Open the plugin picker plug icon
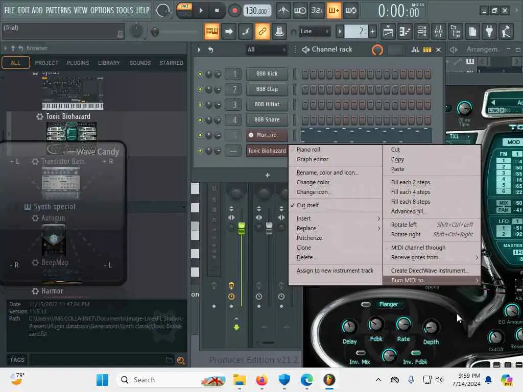This screenshot has width=523, height=392. [489, 32]
